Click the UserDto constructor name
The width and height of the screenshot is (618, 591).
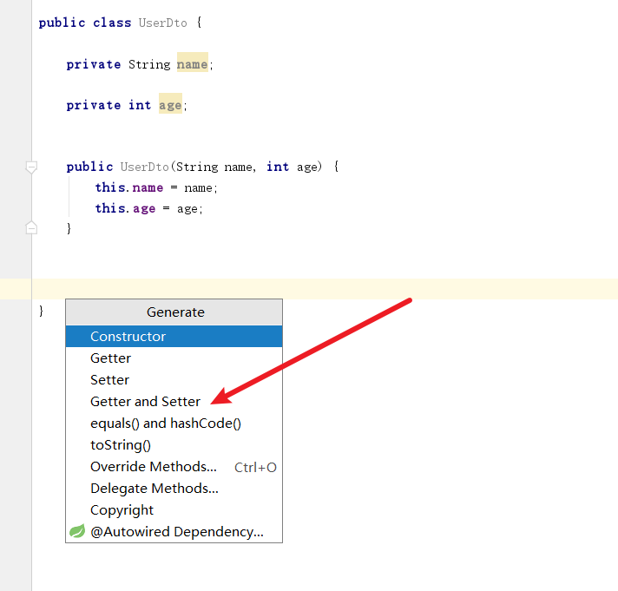coord(145,167)
